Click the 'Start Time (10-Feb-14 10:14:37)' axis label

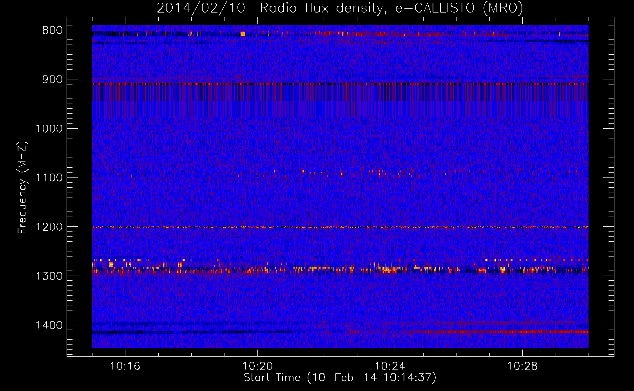pos(340,378)
